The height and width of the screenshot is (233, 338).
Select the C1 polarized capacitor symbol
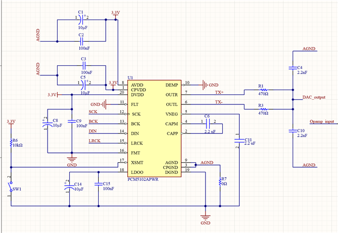pos(81,20)
